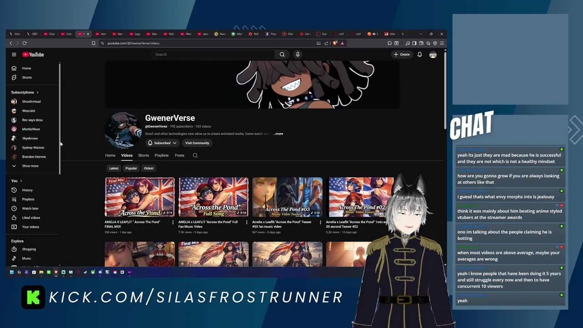Open the Brandon Herrera subscription
Viewport: 583px width, 328px height.
[34, 157]
